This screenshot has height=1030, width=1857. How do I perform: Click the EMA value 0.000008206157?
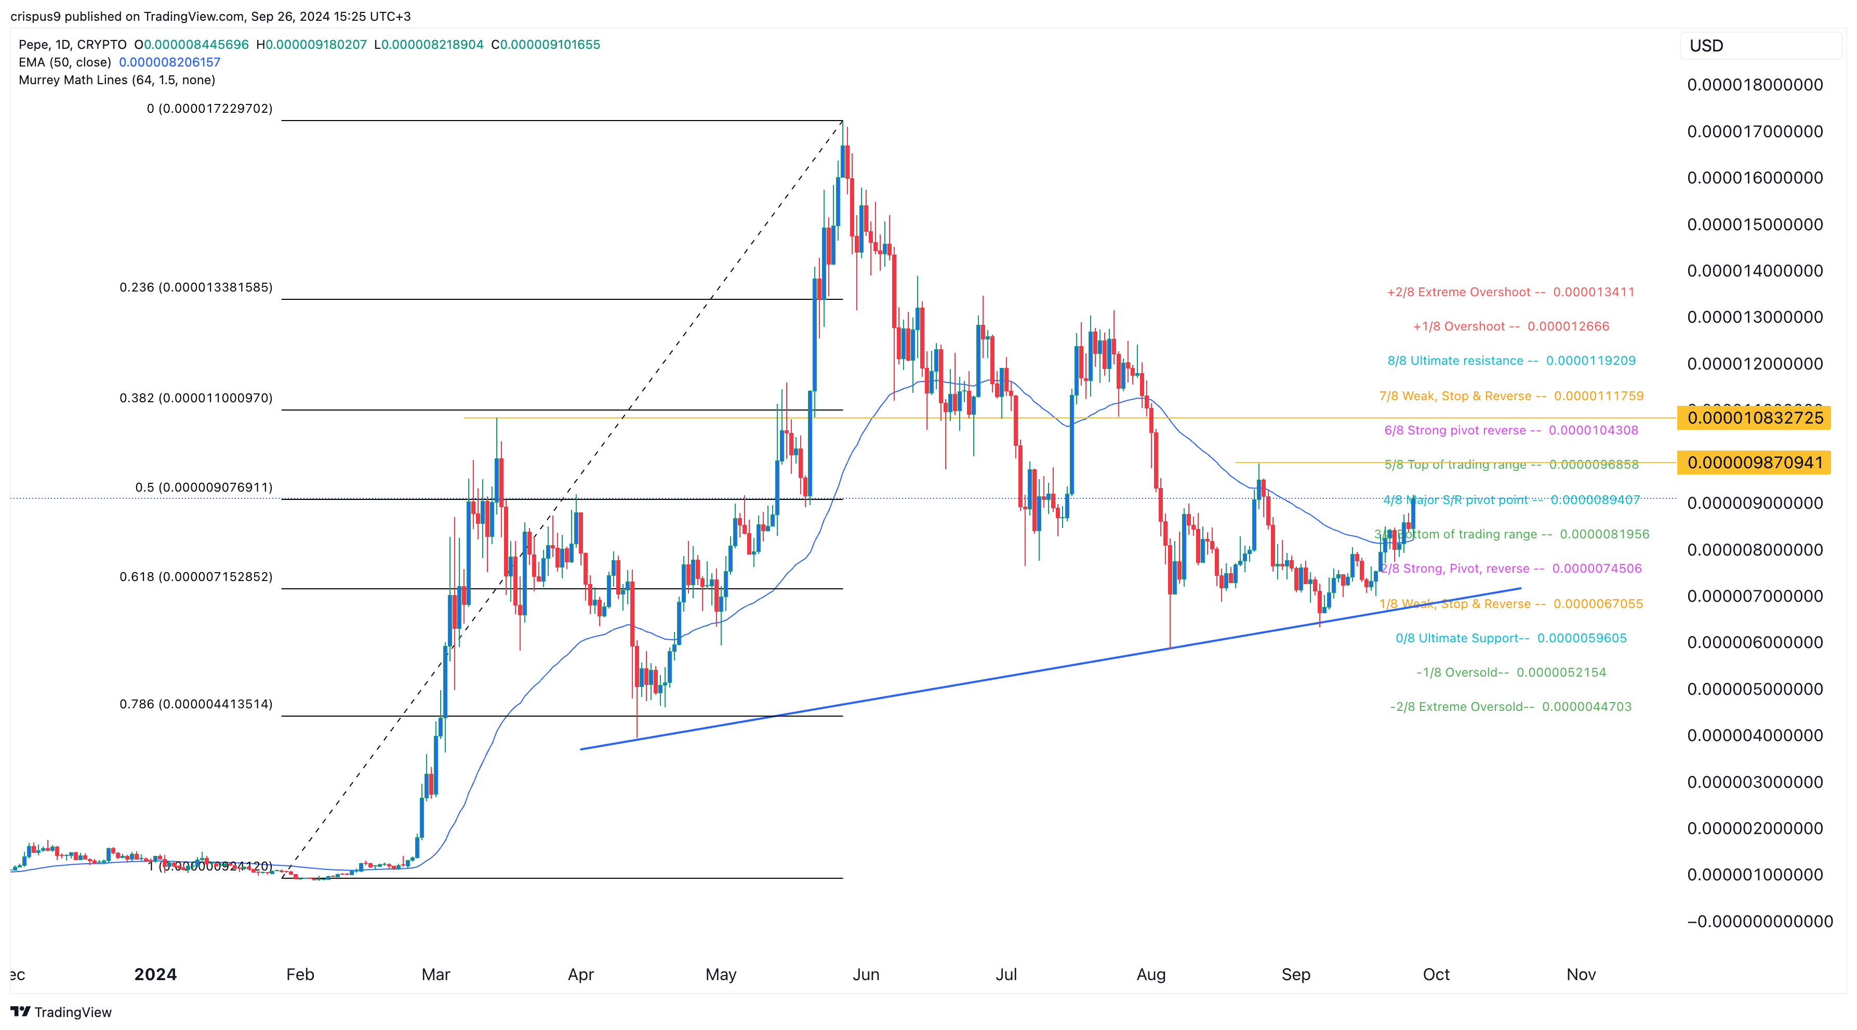coord(169,62)
